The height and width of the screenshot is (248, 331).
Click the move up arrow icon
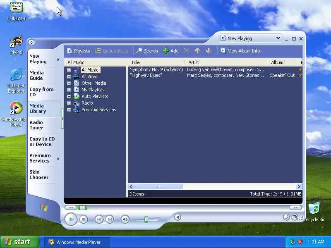197,50
